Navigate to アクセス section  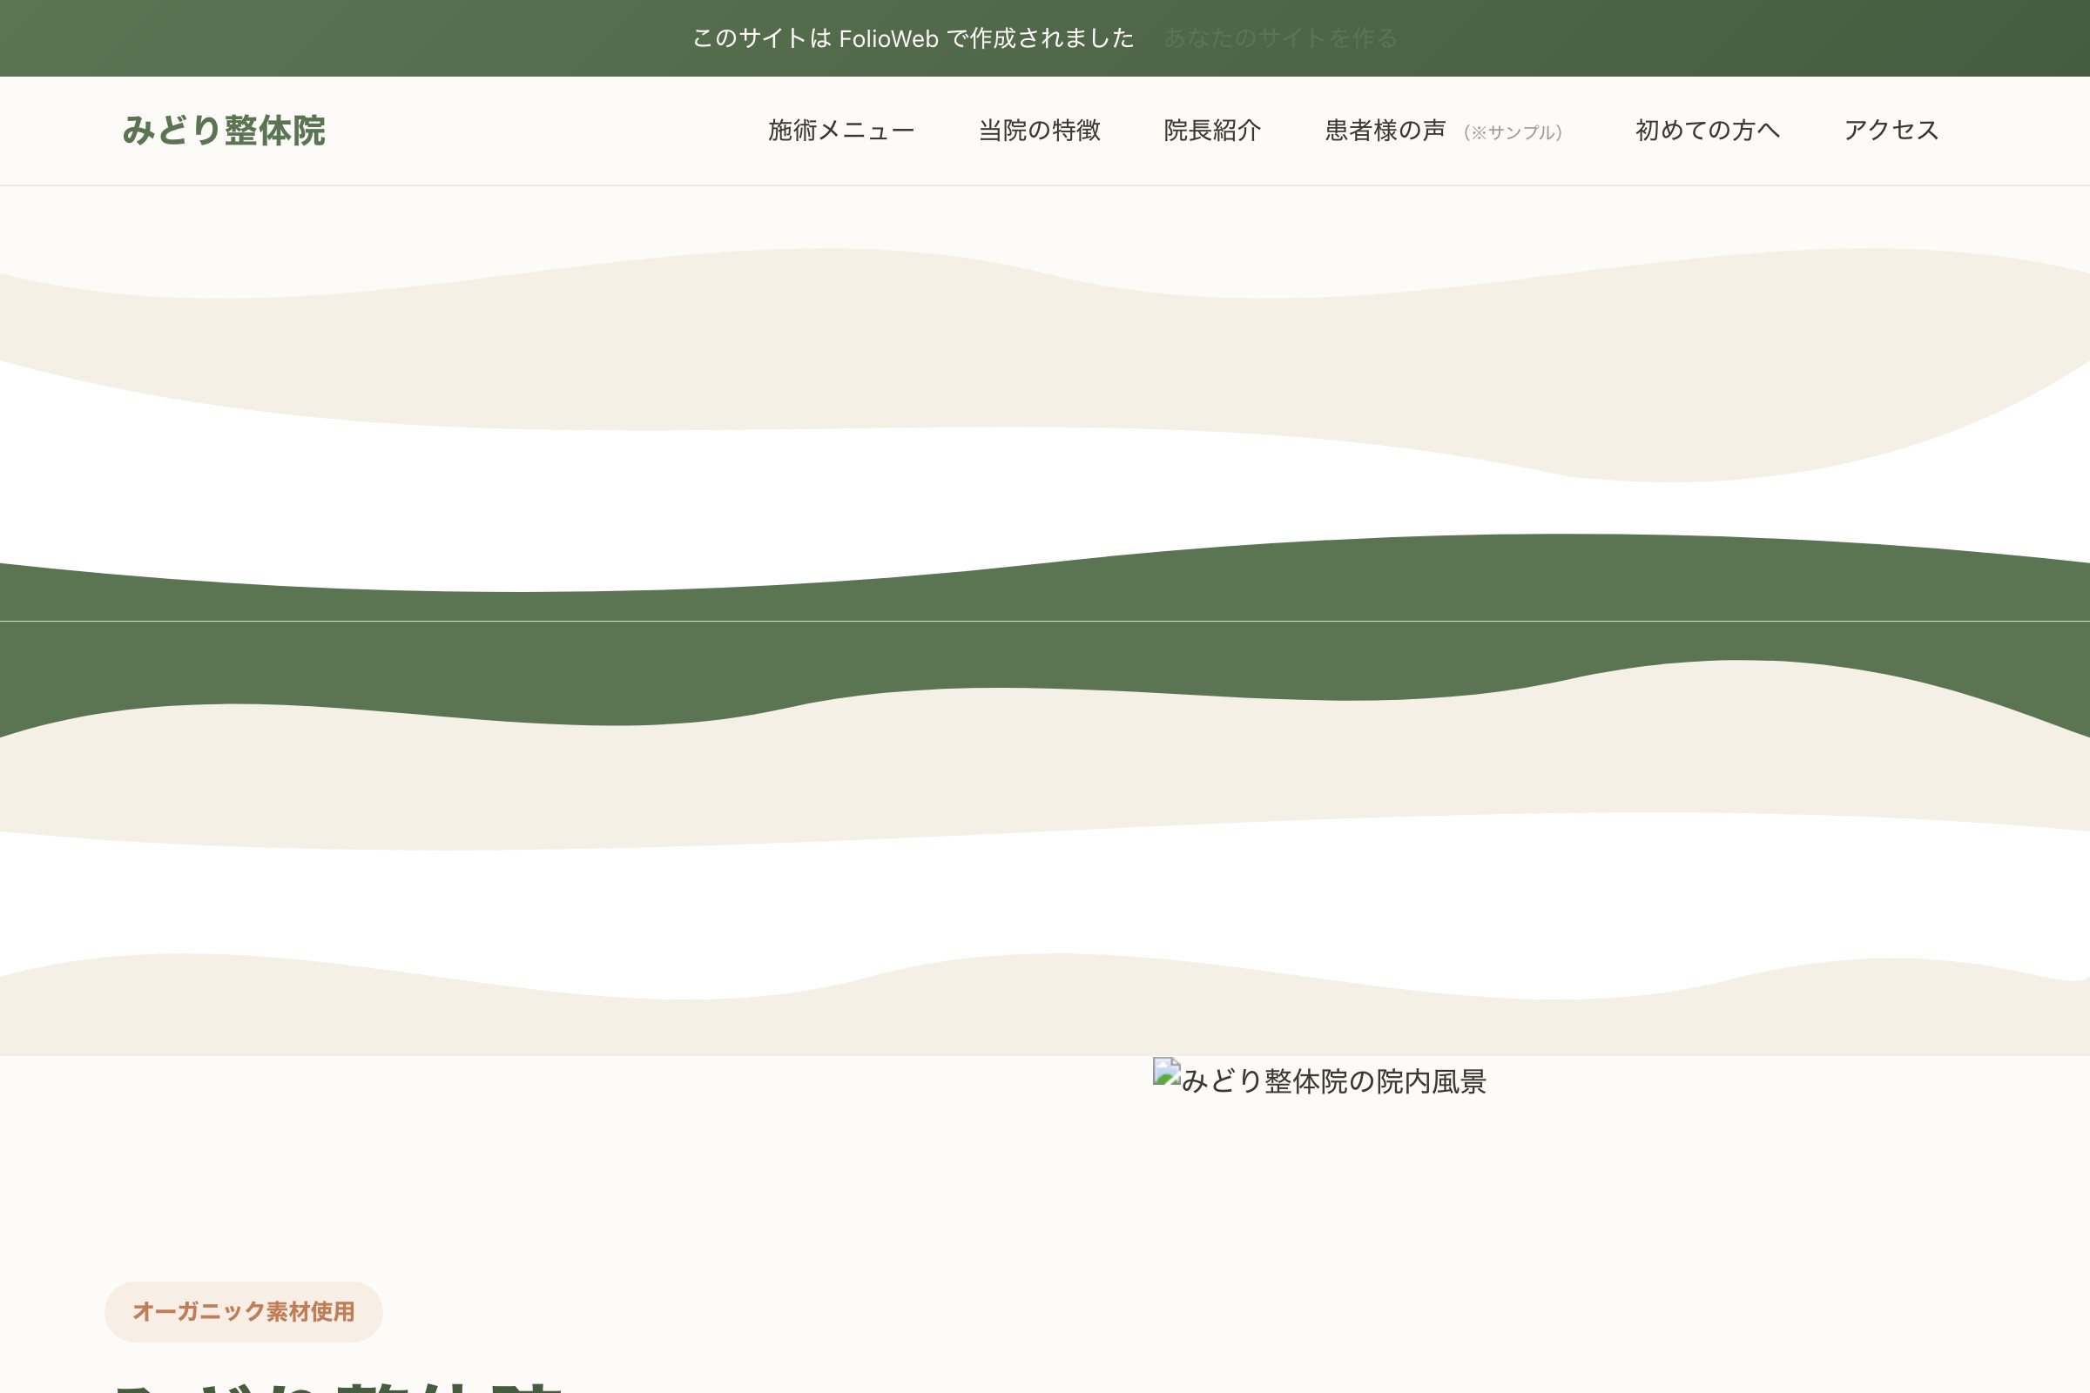[1890, 131]
